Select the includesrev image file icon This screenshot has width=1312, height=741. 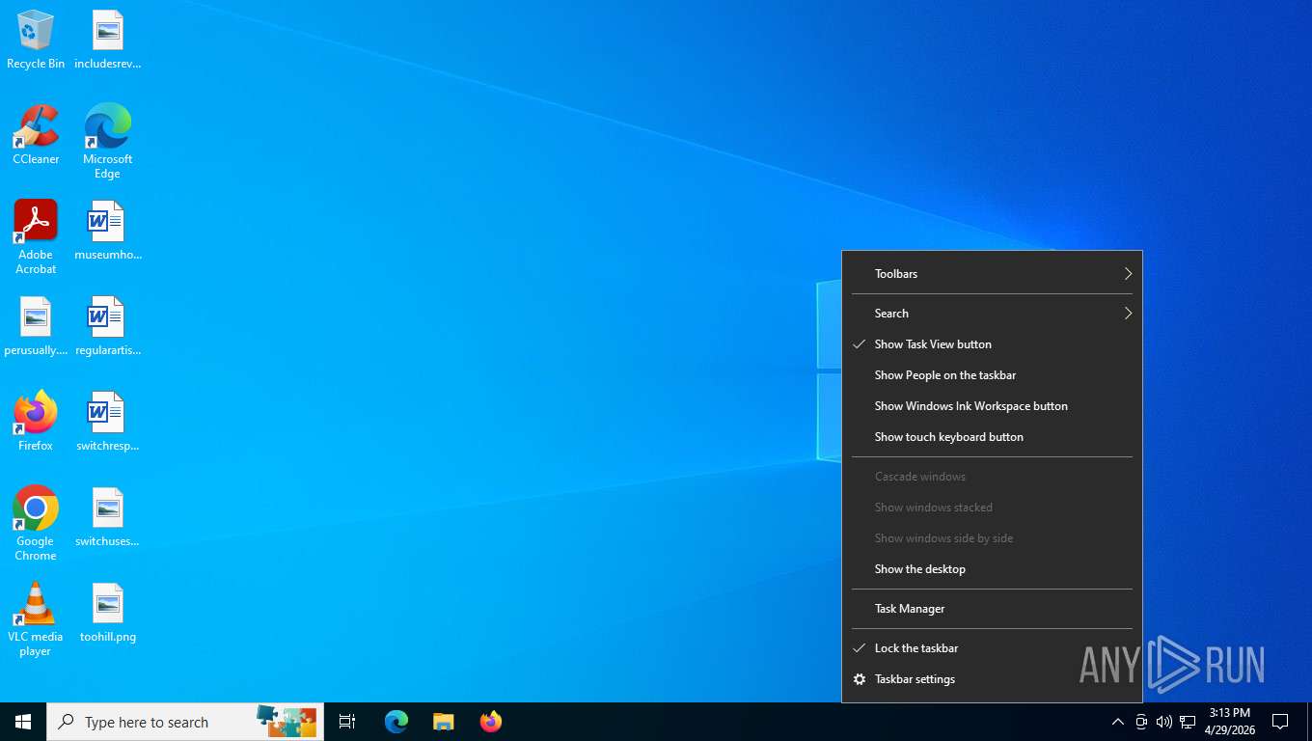(x=108, y=40)
